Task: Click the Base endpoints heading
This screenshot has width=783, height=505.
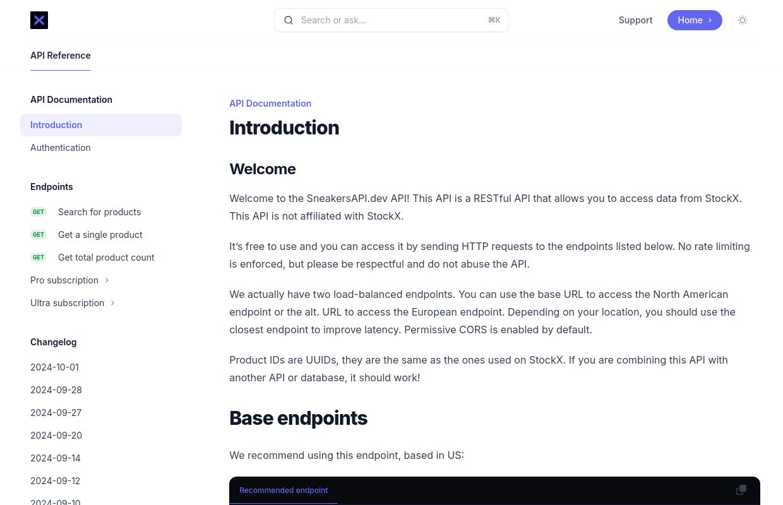Action: (298, 418)
